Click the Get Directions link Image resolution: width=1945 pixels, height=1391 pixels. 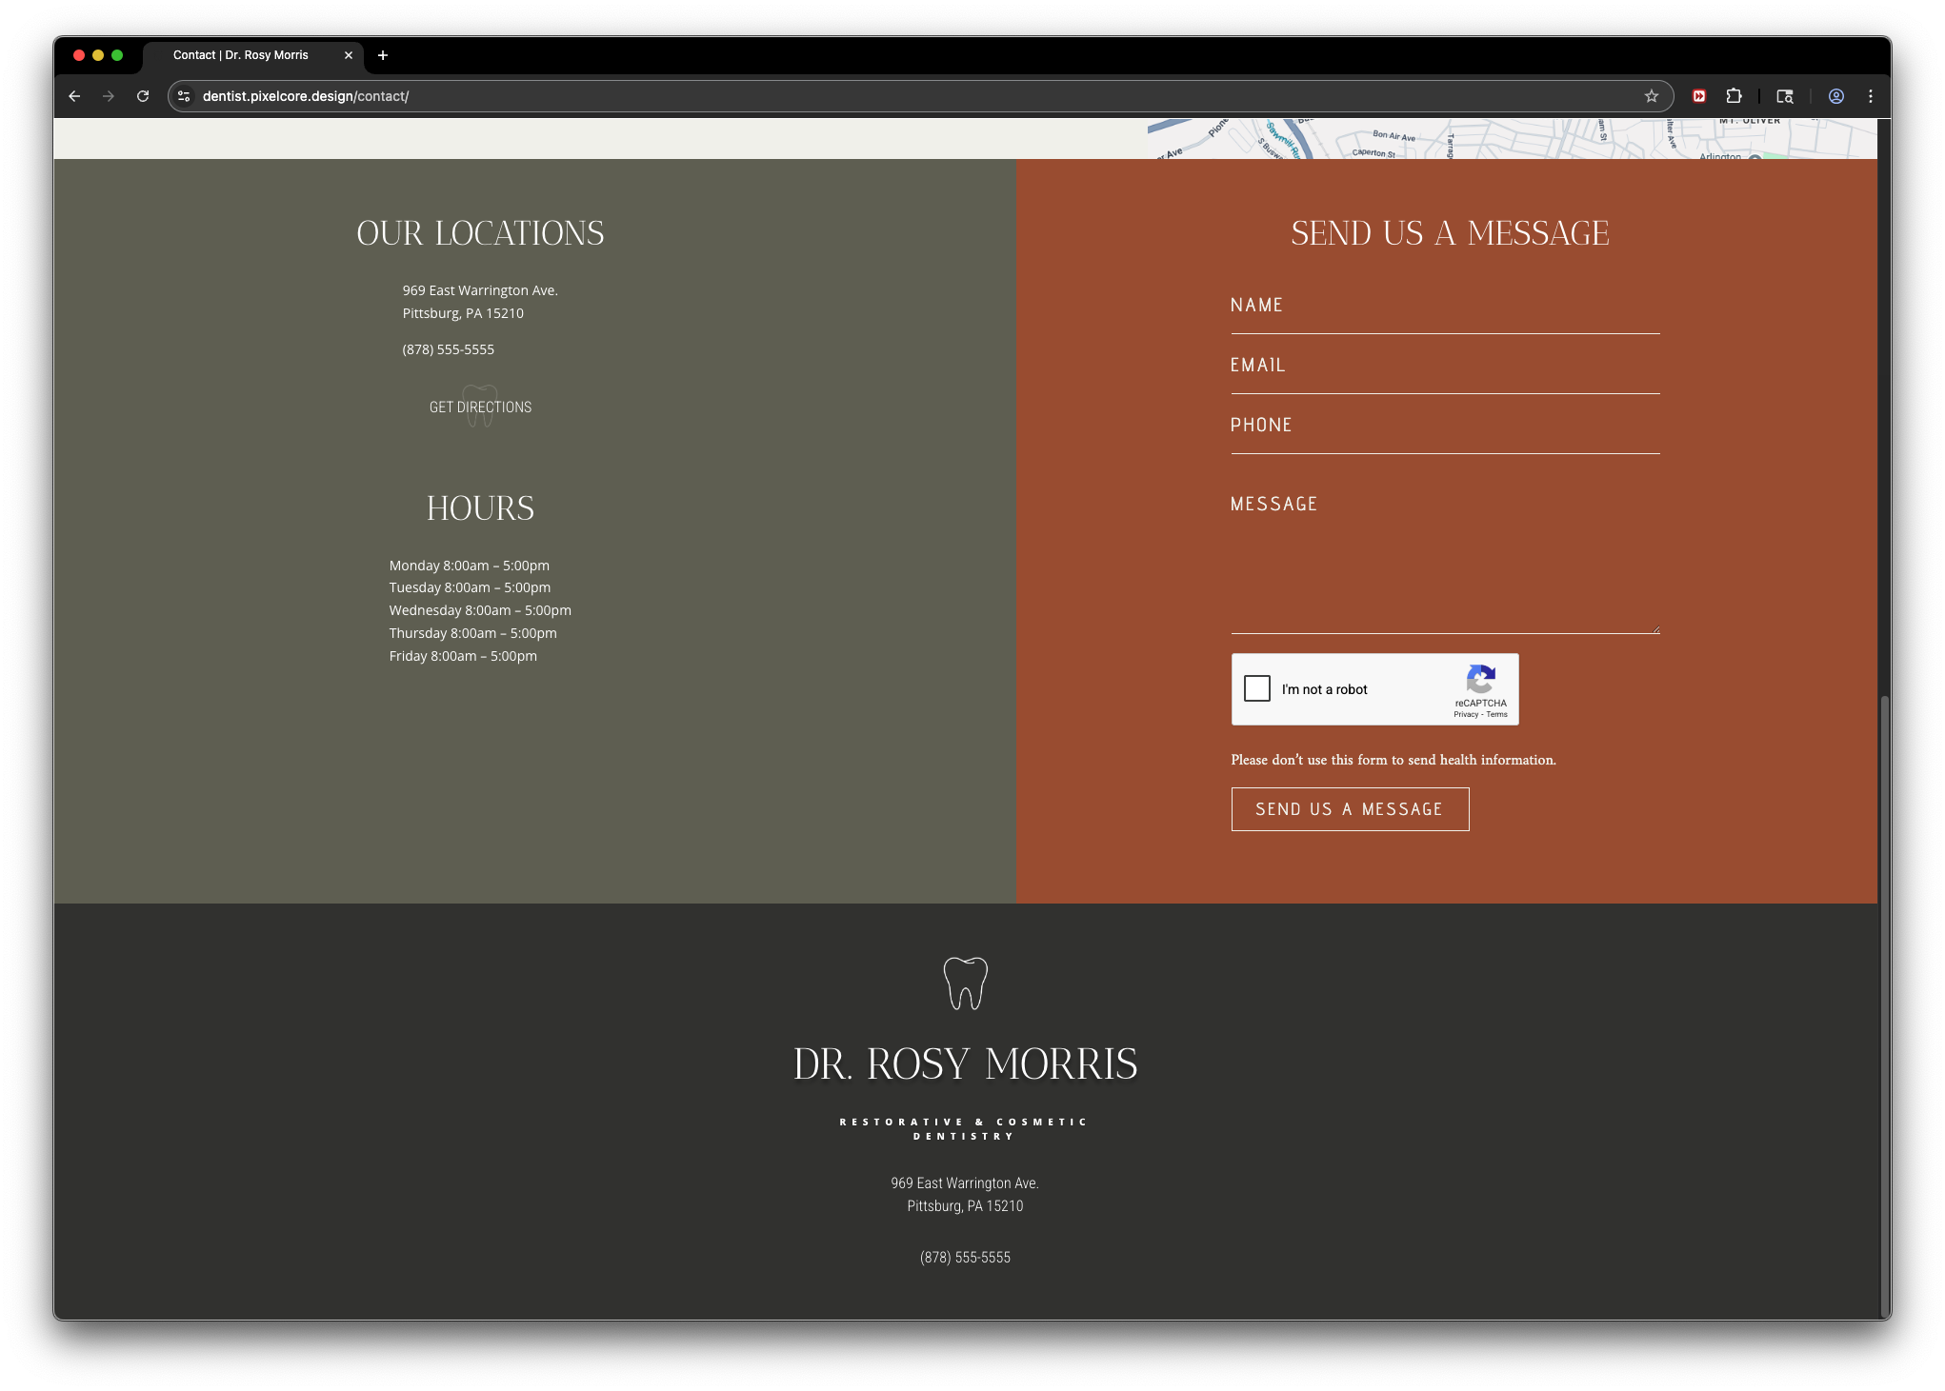(480, 407)
